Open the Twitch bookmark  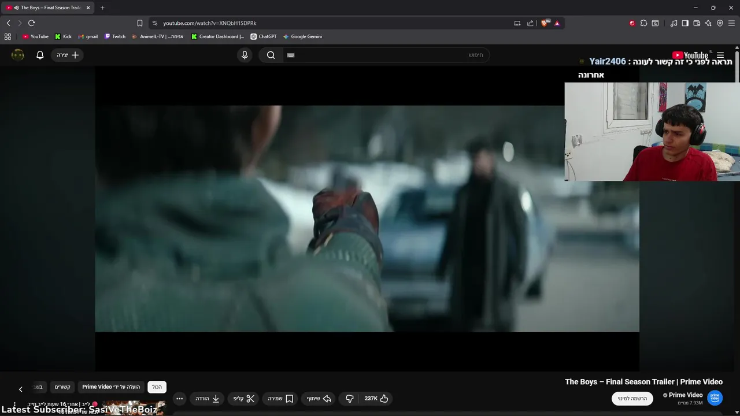click(x=114, y=36)
